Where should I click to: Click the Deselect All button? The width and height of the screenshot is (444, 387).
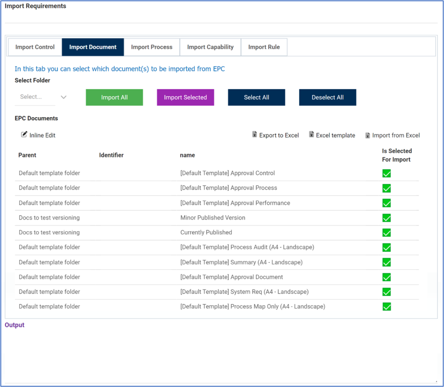[x=327, y=97]
